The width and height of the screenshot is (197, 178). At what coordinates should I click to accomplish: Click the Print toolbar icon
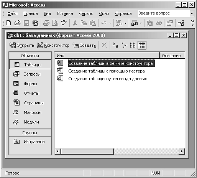[46, 23]
